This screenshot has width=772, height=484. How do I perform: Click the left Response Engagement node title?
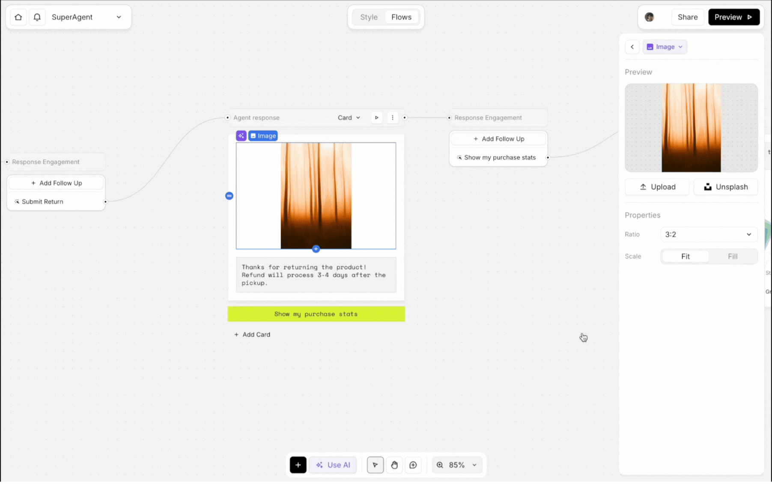pos(46,162)
